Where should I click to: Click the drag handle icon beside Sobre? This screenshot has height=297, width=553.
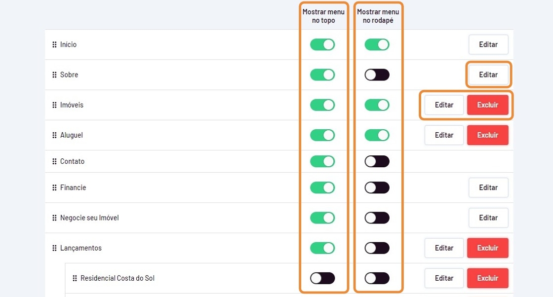[54, 75]
